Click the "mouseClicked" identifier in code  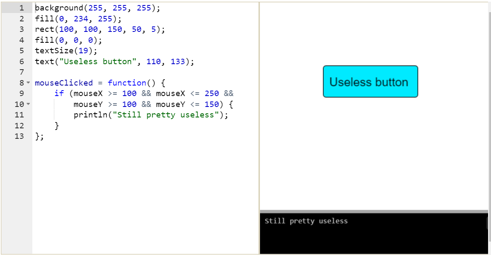coord(63,83)
